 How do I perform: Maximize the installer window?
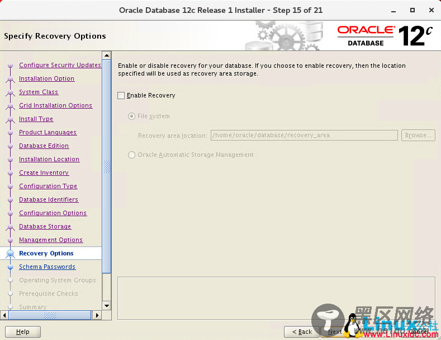click(412, 10)
